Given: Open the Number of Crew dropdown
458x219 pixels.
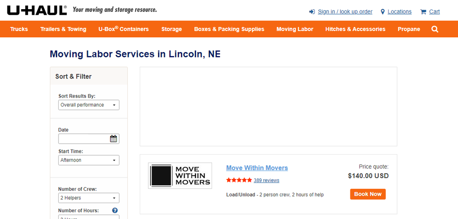Looking at the screenshot, I should point(89,198).
